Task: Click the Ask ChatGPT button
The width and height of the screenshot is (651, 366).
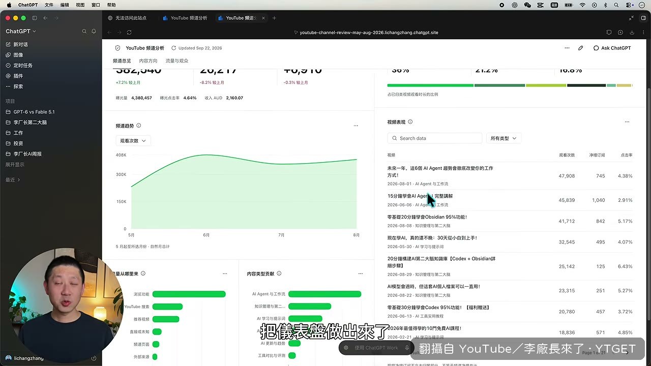Action: 612,48
